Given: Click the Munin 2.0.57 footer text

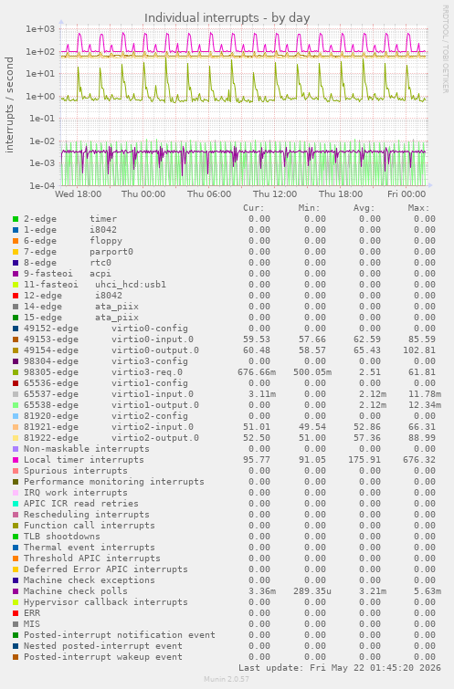Looking at the screenshot, I should (x=227, y=679).
